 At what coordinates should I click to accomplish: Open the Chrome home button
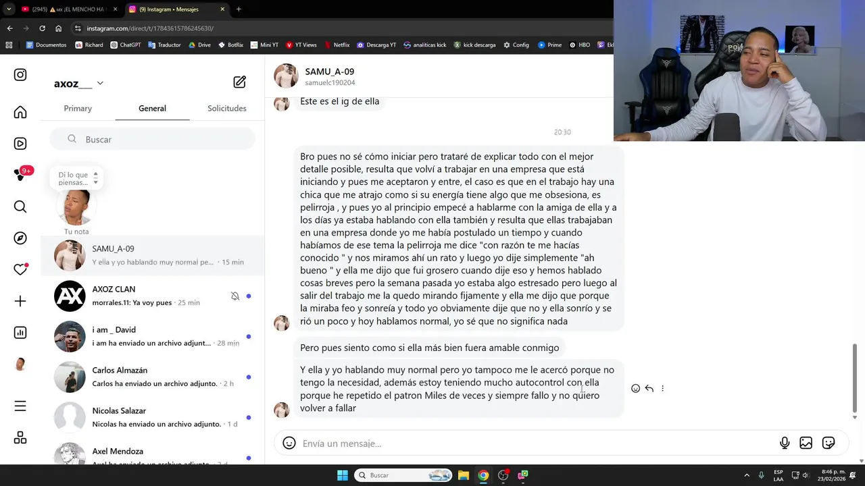click(x=59, y=28)
